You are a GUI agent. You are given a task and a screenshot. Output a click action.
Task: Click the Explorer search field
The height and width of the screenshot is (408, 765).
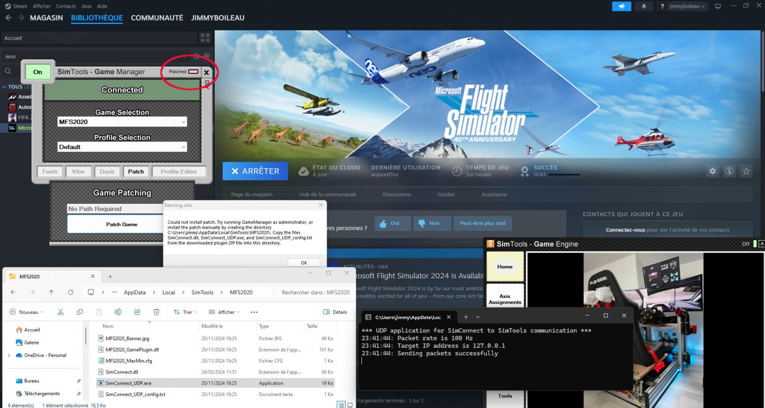(x=316, y=292)
